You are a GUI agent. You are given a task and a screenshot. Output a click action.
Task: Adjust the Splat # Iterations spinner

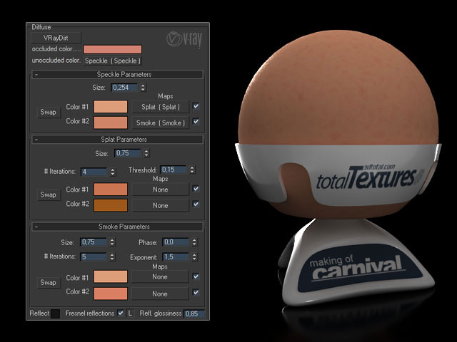point(113,172)
